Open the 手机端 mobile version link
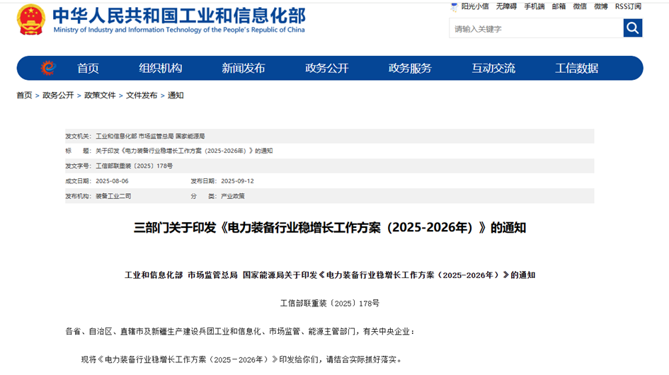Image resolution: width=669 pixels, height=375 pixels. (x=534, y=6)
